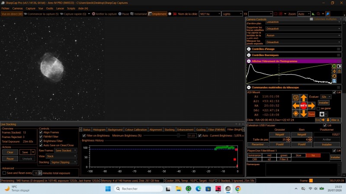
Task: Enable Save and Reset every checkbox
Action: coord(4,173)
